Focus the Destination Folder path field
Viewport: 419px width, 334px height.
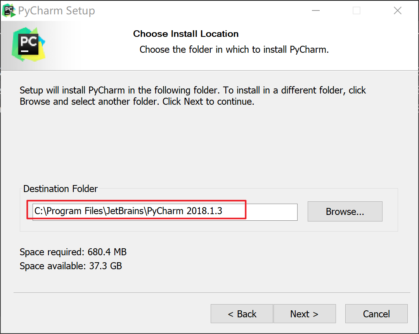pos(165,212)
